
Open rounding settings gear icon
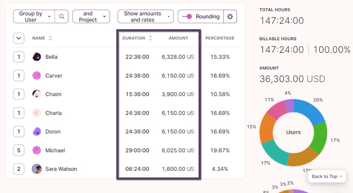pos(230,17)
